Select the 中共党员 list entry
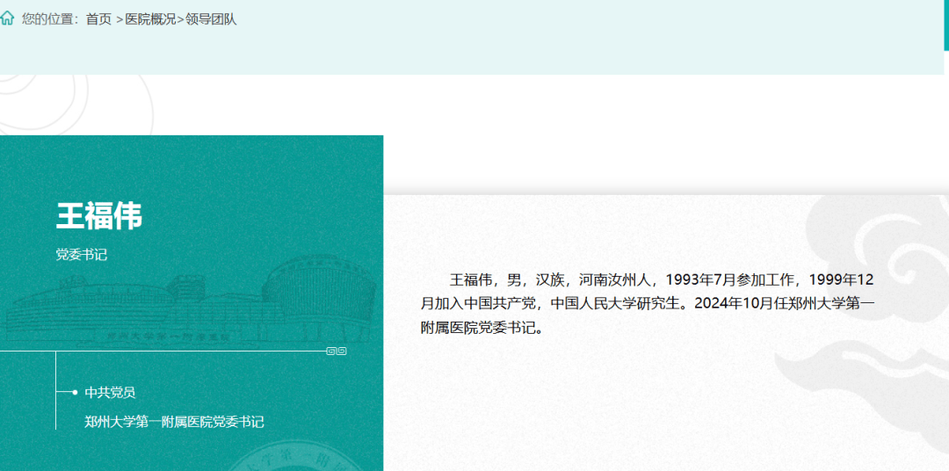 [110, 393]
